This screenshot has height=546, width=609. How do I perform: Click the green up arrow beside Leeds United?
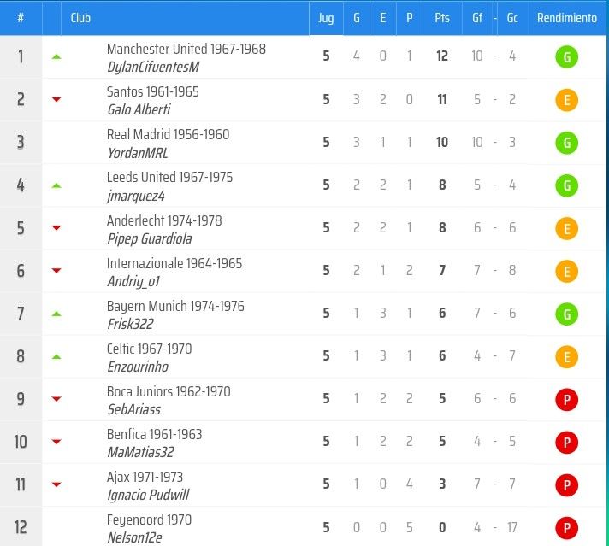[56, 185]
